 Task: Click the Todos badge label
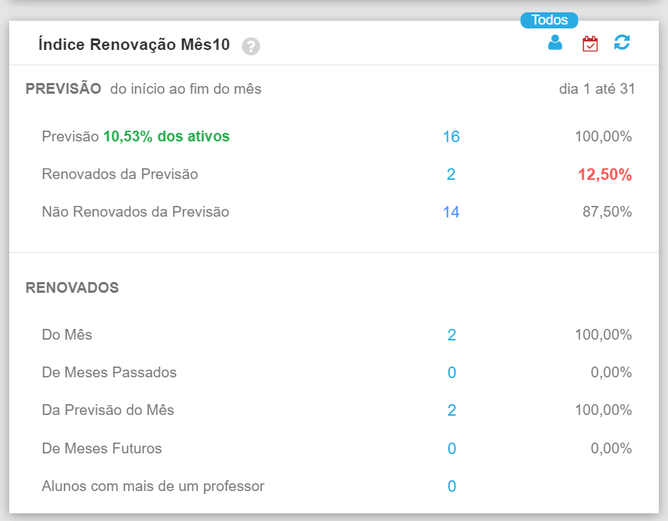coord(549,21)
